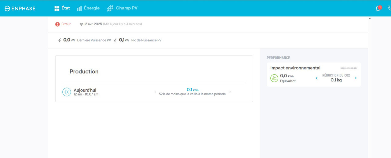The image size is (391, 158).
Task: Click the 12 am - 10:07 am time range
Action: [86, 94]
